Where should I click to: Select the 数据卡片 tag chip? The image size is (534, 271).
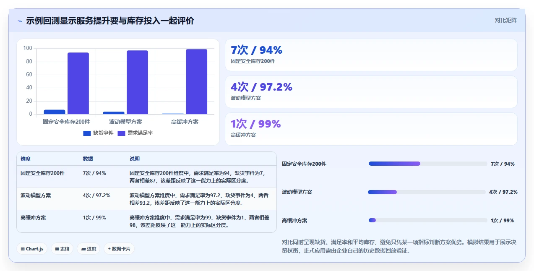point(119,249)
